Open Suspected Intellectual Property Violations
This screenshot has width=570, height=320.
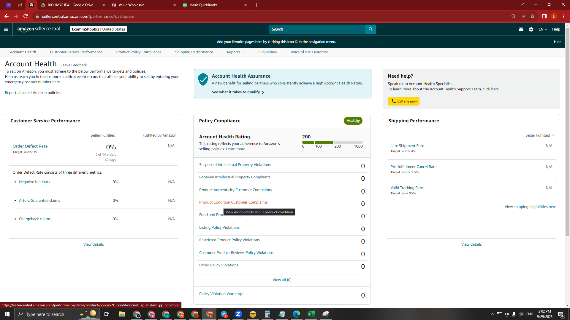235,165
